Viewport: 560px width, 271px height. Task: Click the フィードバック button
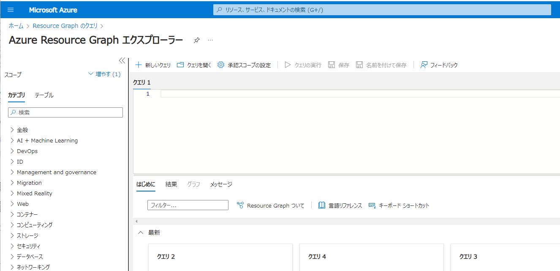[439, 65]
